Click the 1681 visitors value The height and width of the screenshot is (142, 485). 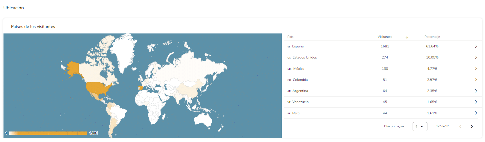click(385, 46)
